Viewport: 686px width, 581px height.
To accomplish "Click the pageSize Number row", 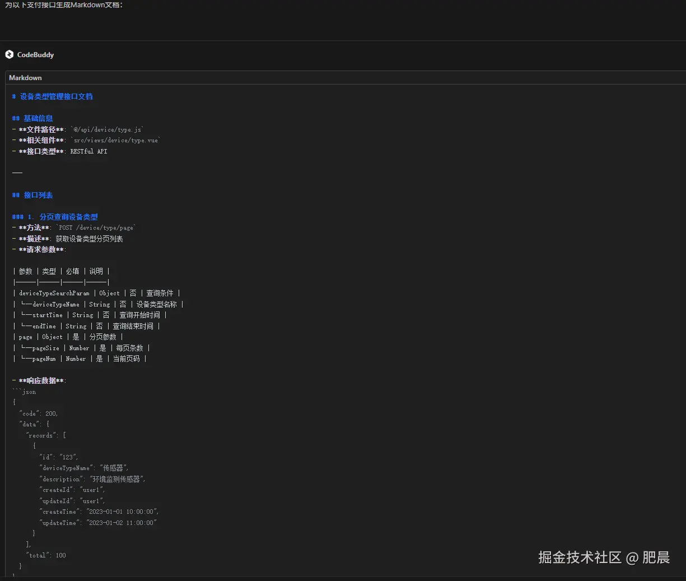I will coord(82,348).
